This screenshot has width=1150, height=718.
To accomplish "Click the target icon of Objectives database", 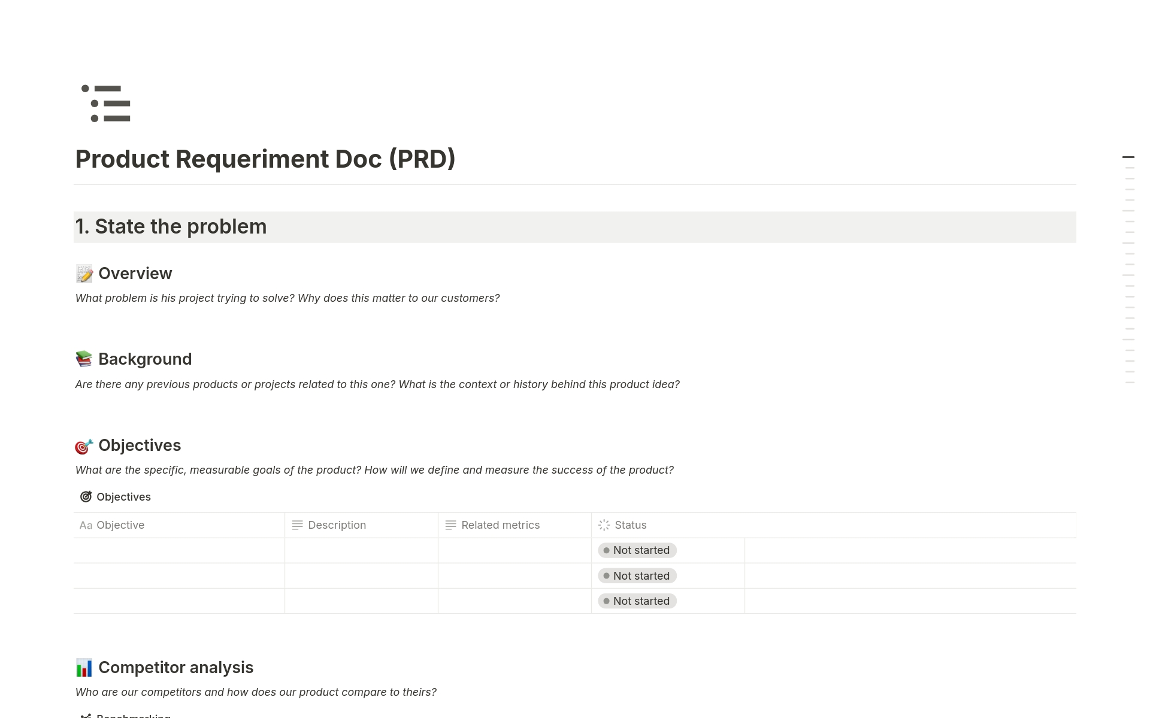I will click(x=86, y=497).
